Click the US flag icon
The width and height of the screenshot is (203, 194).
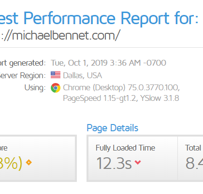coord(56,75)
